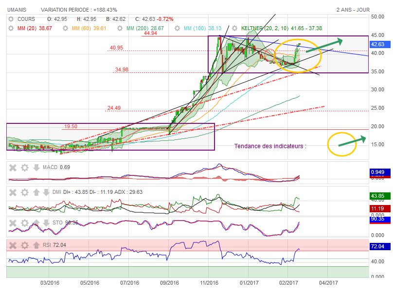Move the DMI panel up
The image size is (393, 291).
36,192
